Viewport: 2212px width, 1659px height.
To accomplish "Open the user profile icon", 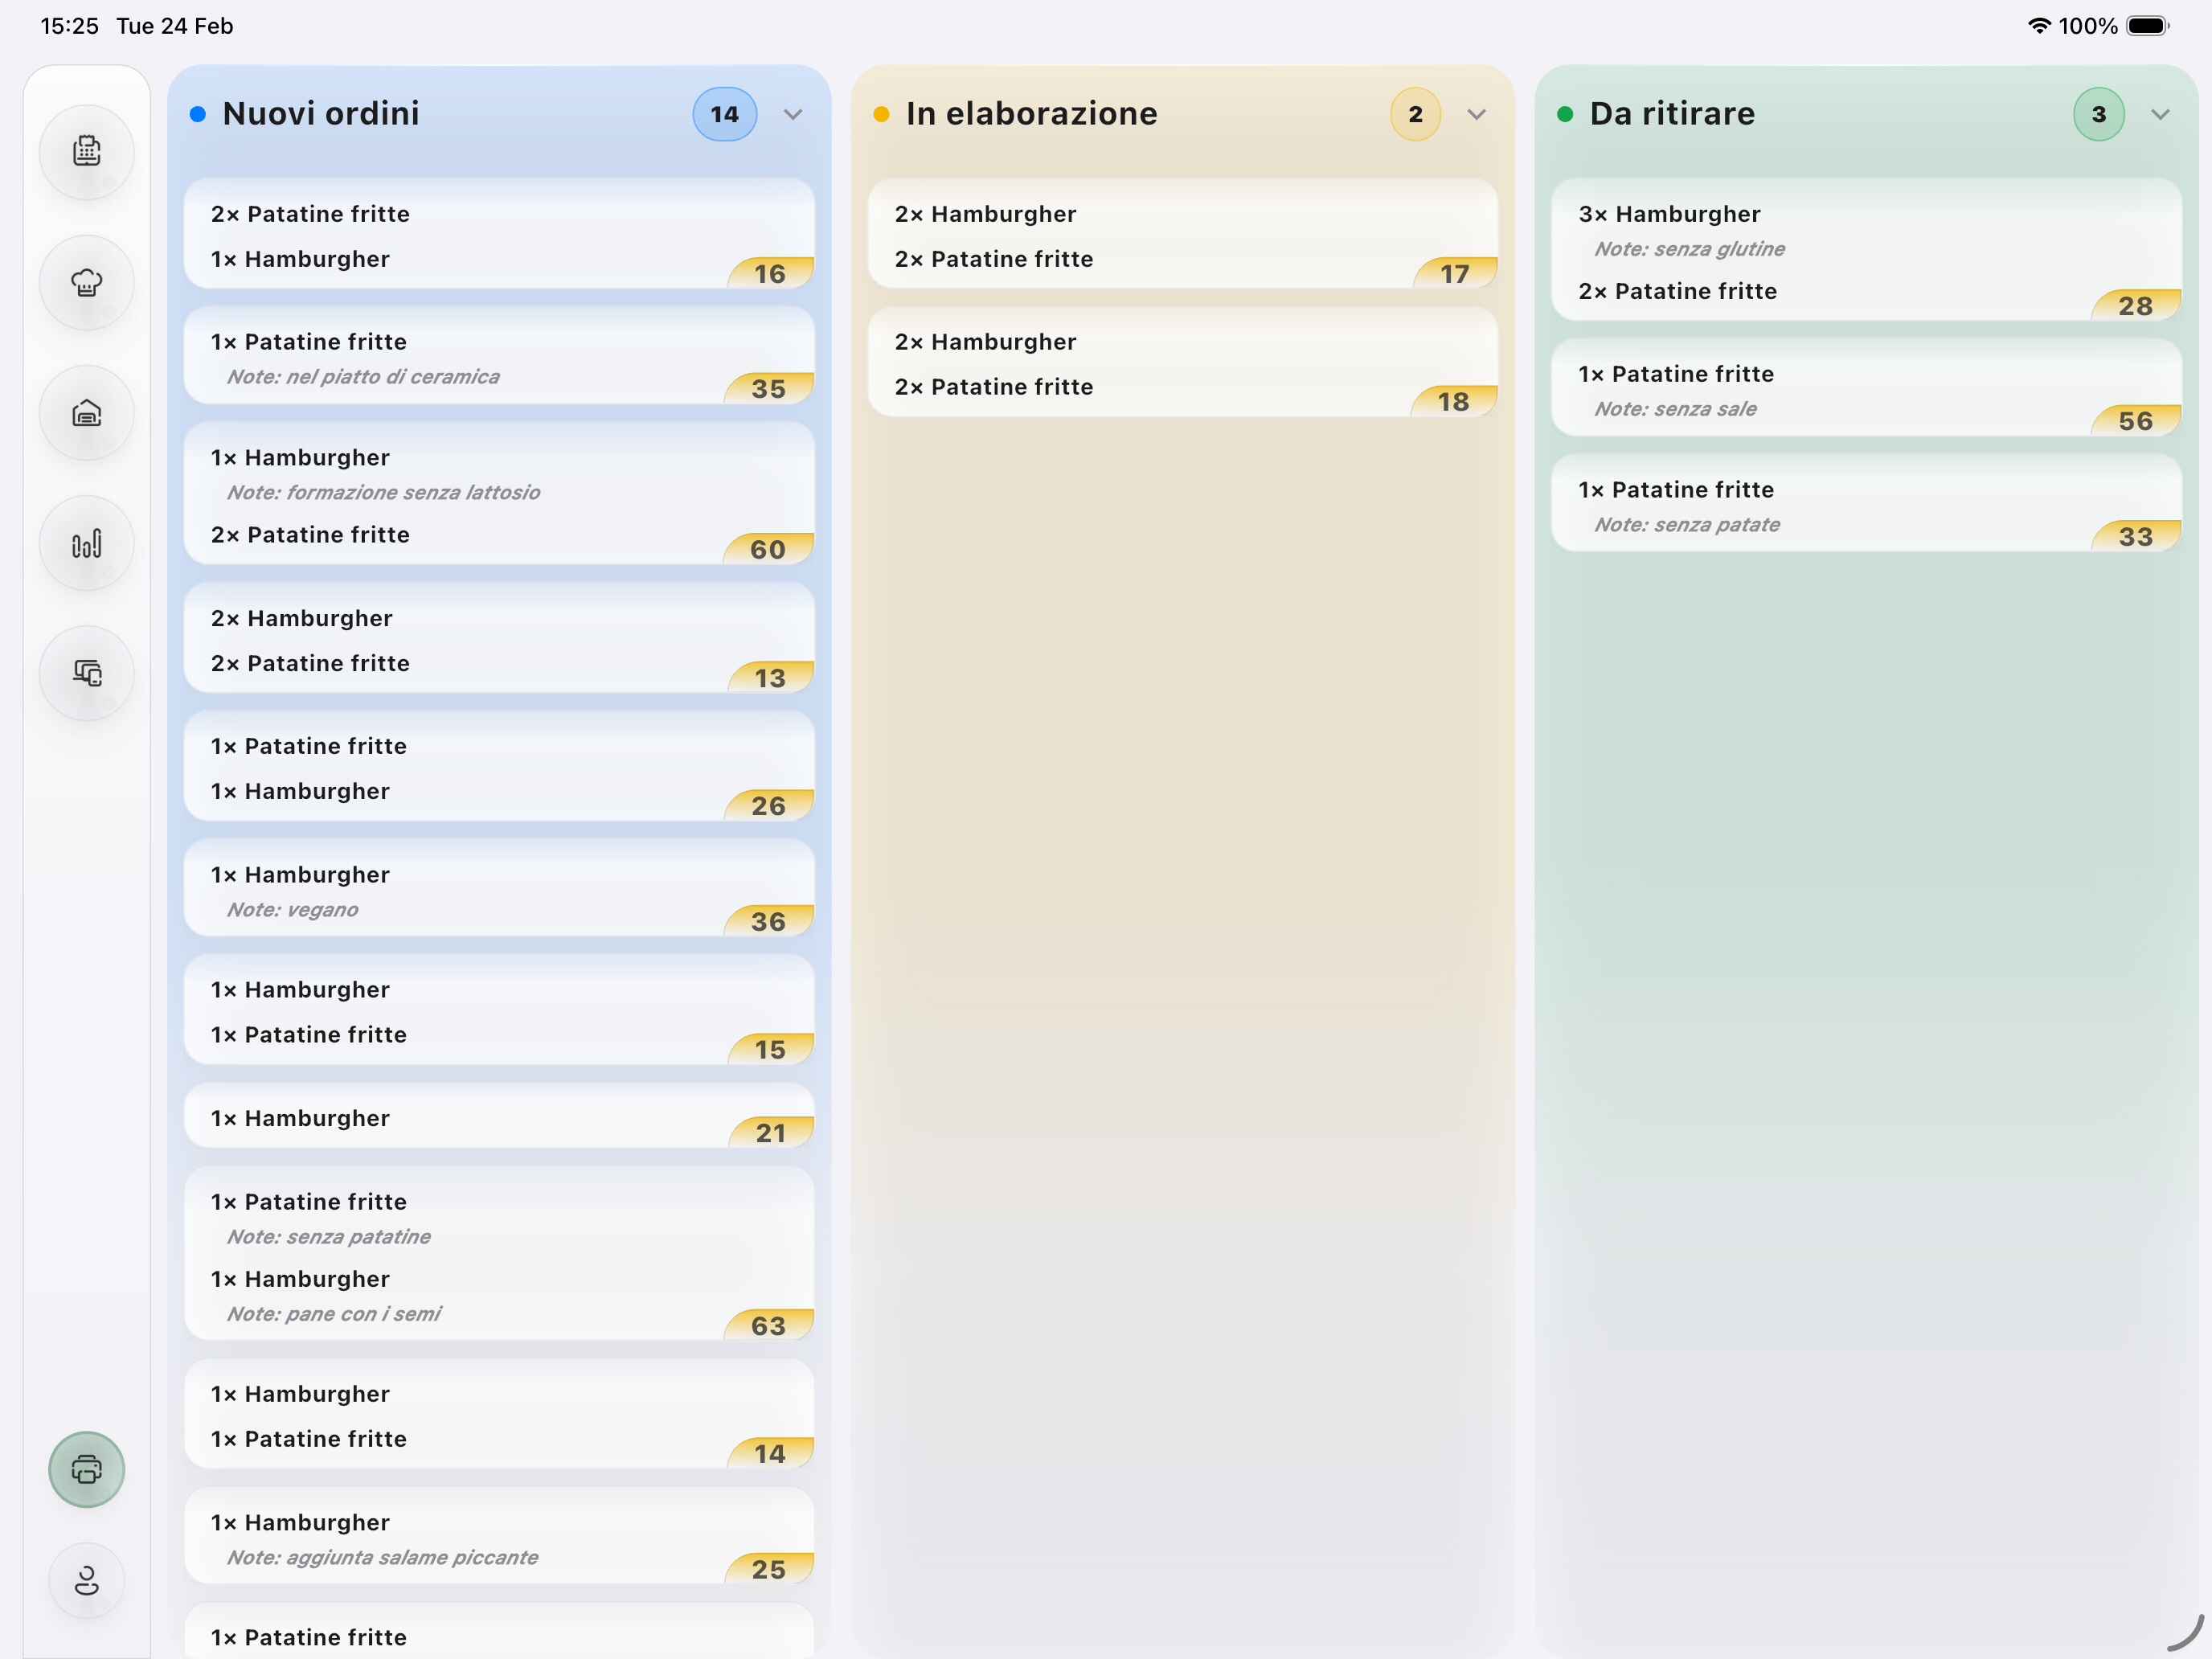I will click(86, 1580).
